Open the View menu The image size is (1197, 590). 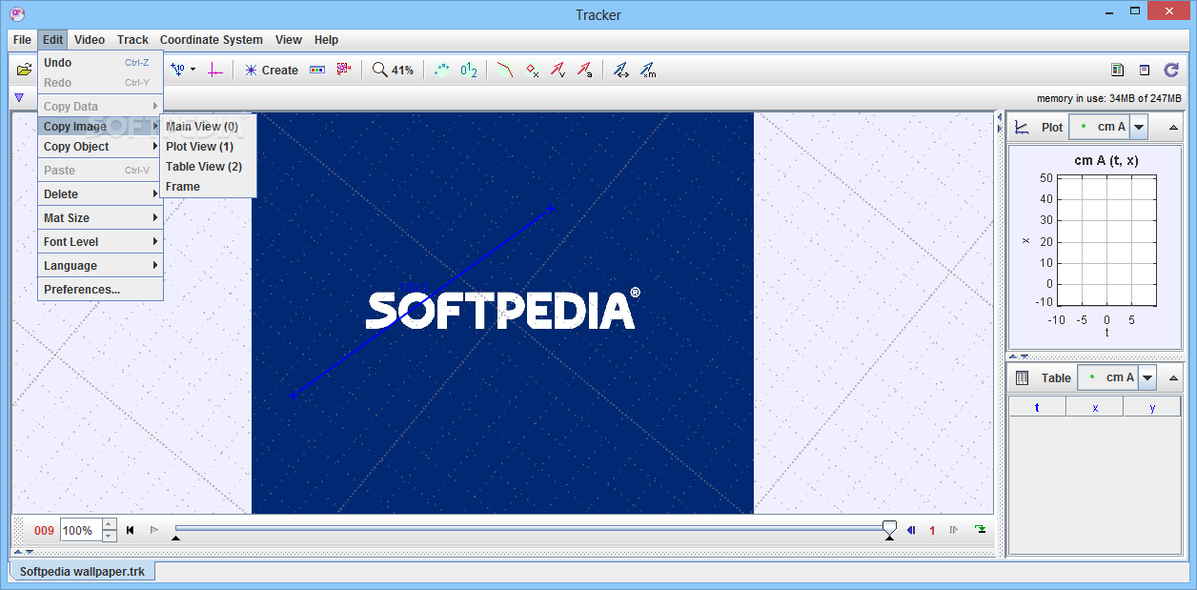coord(288,40)
